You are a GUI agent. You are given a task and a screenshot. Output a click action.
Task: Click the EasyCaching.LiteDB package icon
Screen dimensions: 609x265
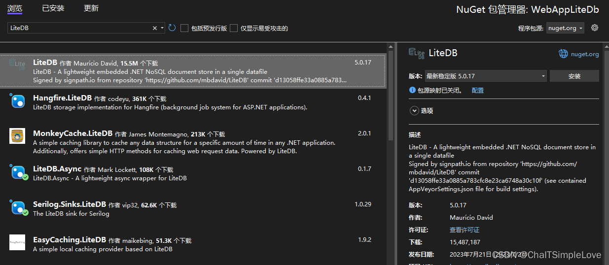pyautogui.click(x=17, y=242)
